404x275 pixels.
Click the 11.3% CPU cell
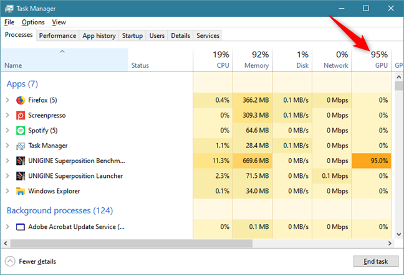213,161
